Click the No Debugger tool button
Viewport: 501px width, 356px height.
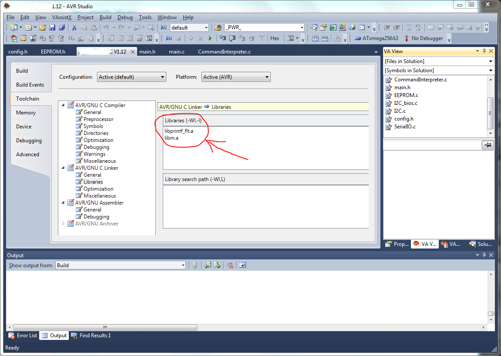[424, 38]
